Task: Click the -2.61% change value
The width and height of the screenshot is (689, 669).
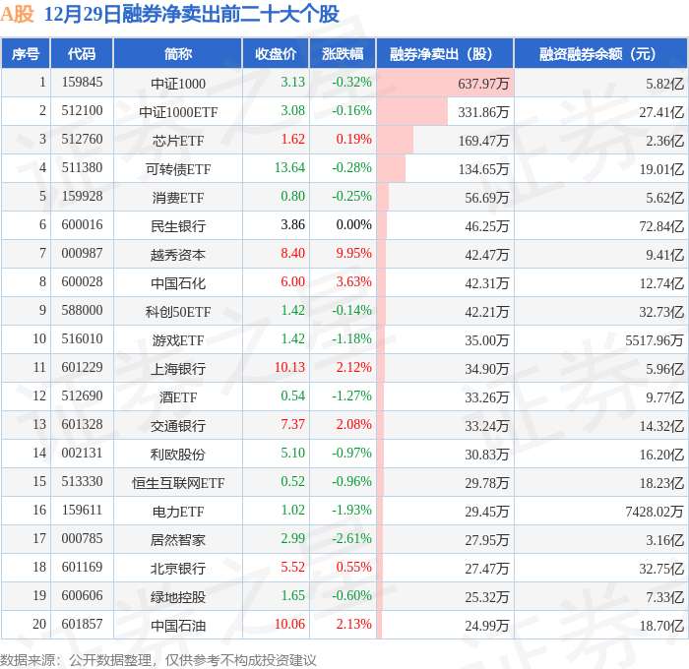Action: 351,538
